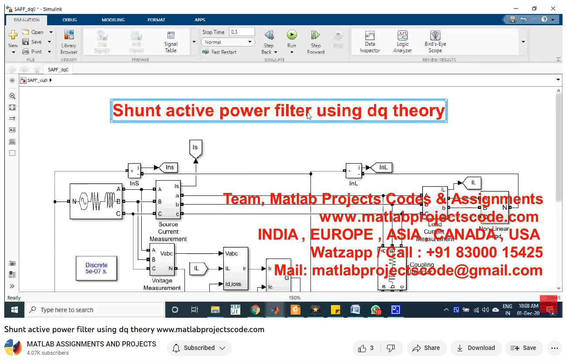Click the Annotation tool in the left palette
Screen dimensions: 566x363
(12, 130)
